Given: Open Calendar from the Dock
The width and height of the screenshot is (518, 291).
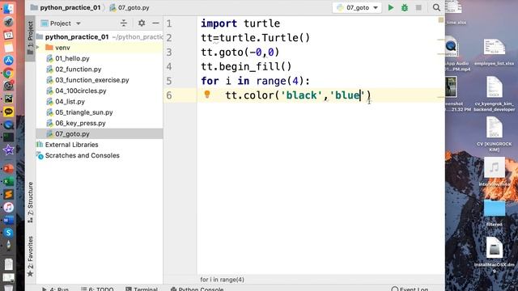Looking at the screenshot, I should pyautogui.click(x=8, y=34).
